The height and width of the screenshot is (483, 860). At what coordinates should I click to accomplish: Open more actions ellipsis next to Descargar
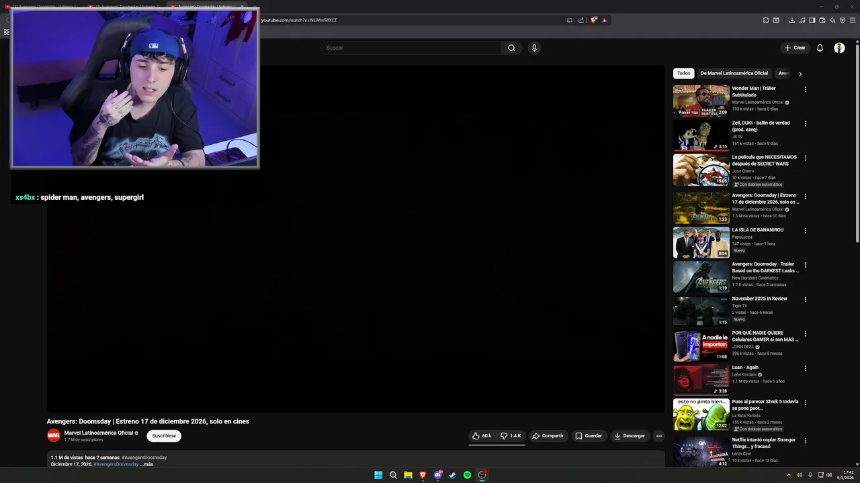click(x=659, y=436)
